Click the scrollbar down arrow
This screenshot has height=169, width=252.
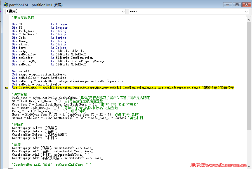(x=249, y=166)
